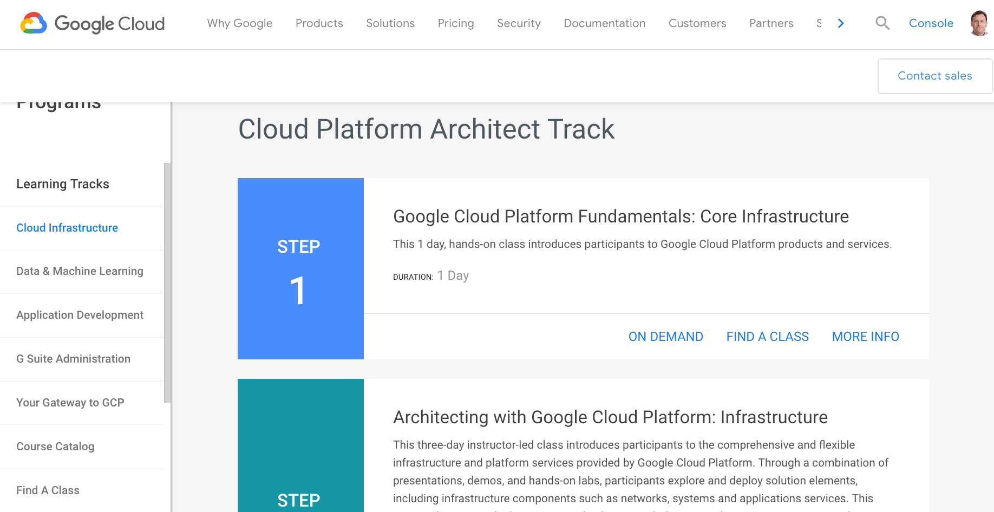Open Documentation in the top nav
The width and height of the screenshot is (994, 512).
click(x=604, y=23)
